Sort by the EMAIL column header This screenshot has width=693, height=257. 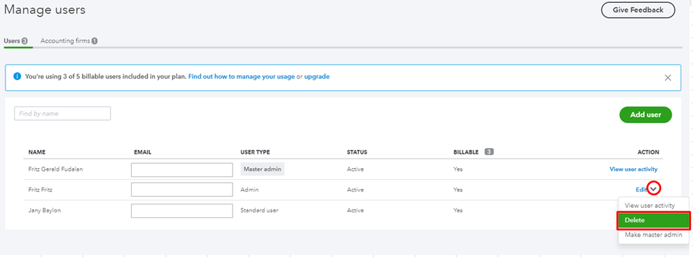[143, 152]
